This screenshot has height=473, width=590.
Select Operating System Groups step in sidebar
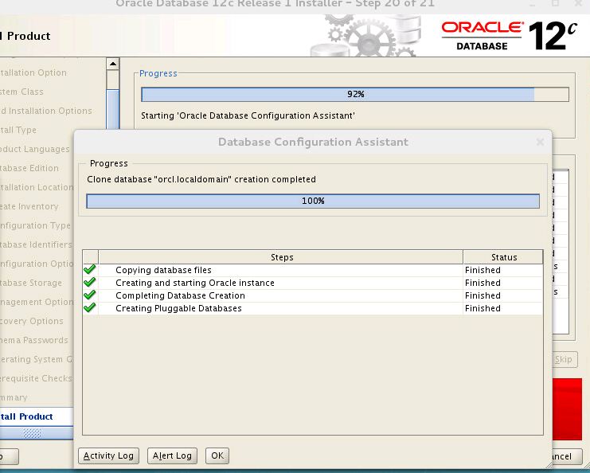tap(36, 359)
